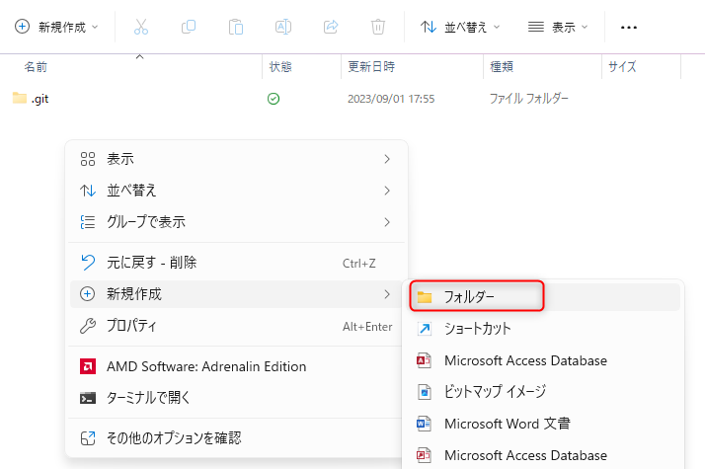The width and height of the screenshot is (705, 469).
Task: Click the Paste clipboard icon in toolbar
Action: [x=236, y=27]
